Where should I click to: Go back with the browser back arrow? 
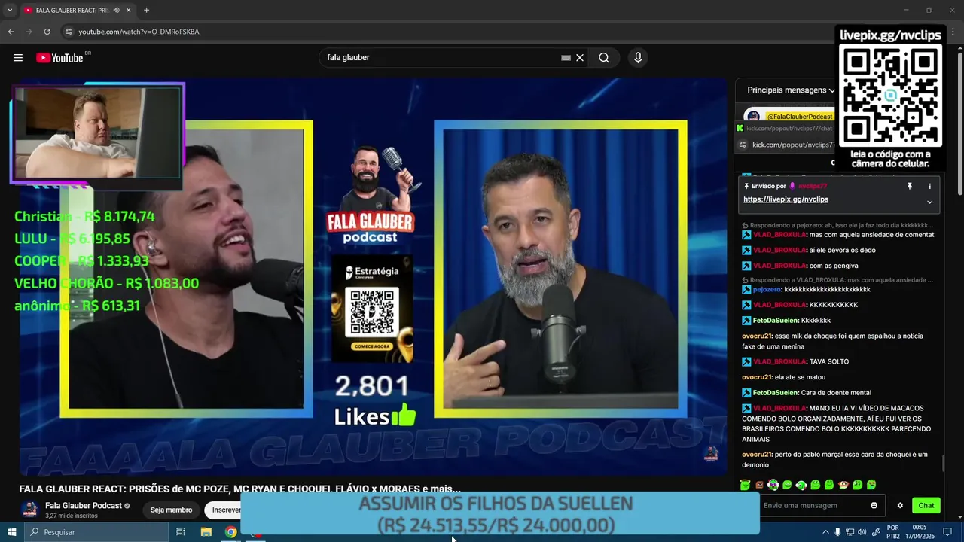(x=11, y=32)
